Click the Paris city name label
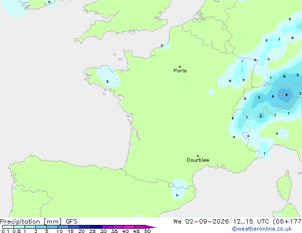Viewport: 302px width, 233px height. 180,71
